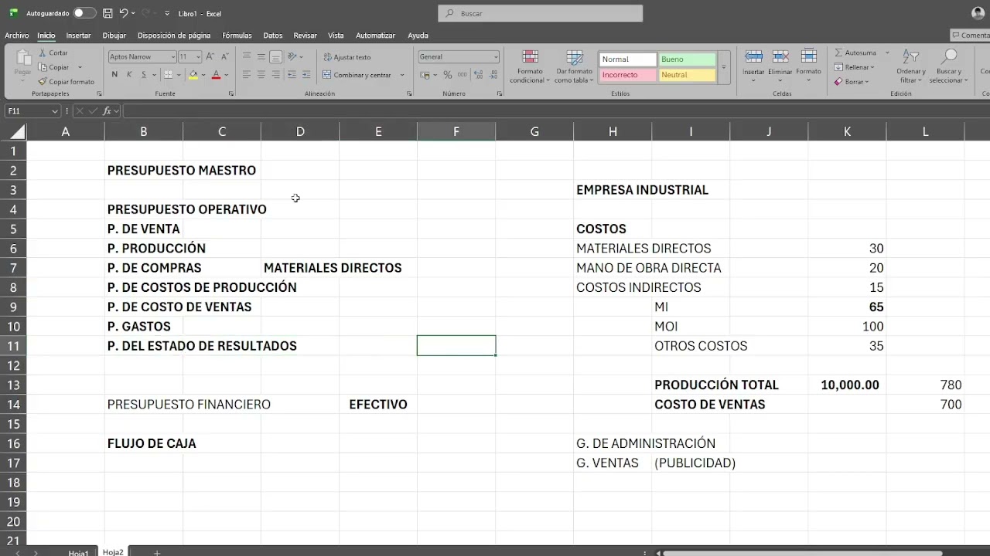This screenshot has height=556, width=990.
Task: Apply the red font color A
Action: [x=216, y=75]
